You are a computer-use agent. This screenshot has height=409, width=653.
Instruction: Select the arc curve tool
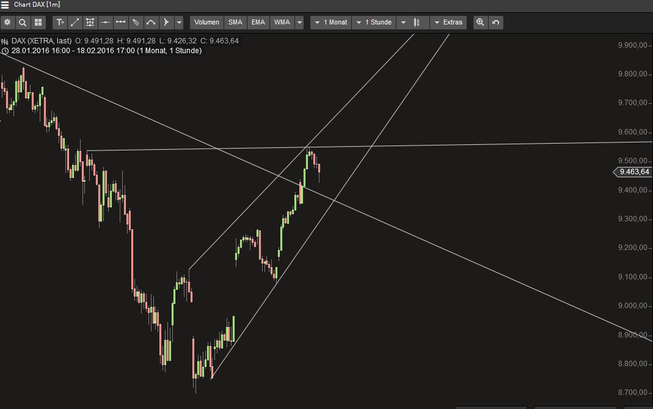[x=151, y=22]
